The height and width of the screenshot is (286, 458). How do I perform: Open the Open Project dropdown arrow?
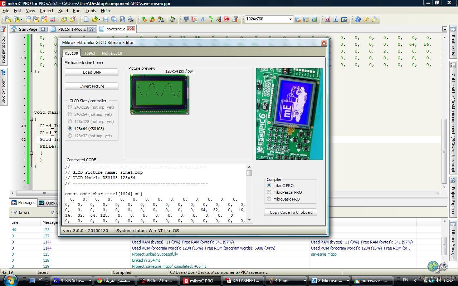21,19
